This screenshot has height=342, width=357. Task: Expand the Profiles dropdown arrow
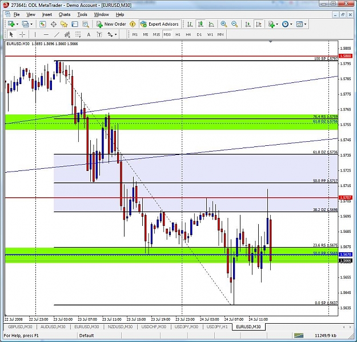(x=31, y=24)
